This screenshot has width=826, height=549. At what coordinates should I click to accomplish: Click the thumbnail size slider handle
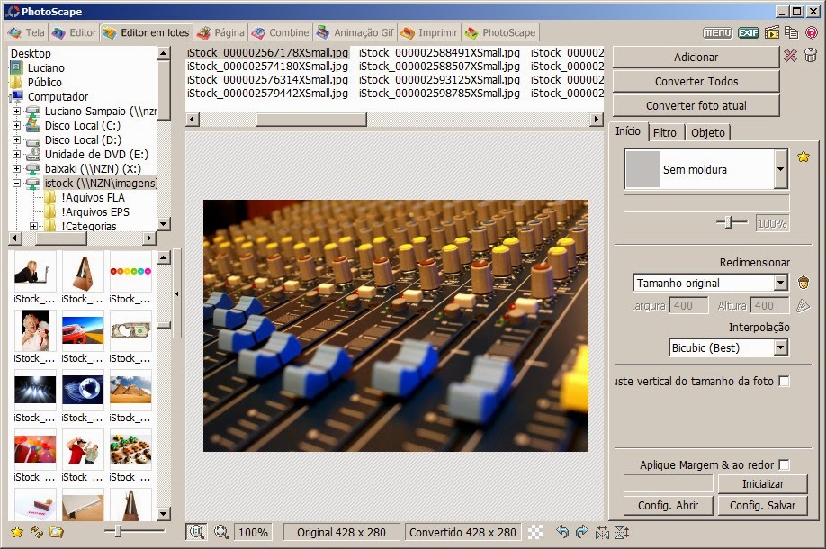pos(119,531)
